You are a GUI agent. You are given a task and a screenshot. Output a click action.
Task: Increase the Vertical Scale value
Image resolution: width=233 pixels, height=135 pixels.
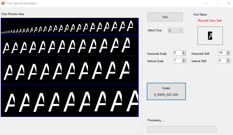pos(184,59)
